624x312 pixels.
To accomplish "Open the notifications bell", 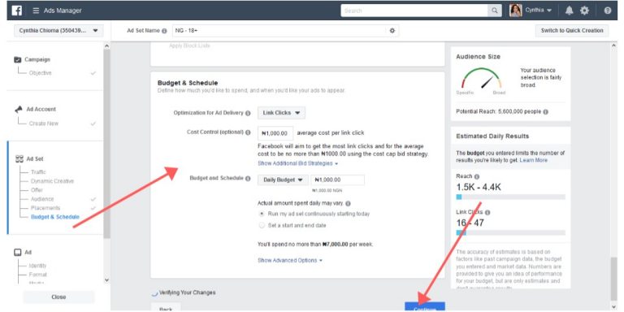I will tap(570, 11).
